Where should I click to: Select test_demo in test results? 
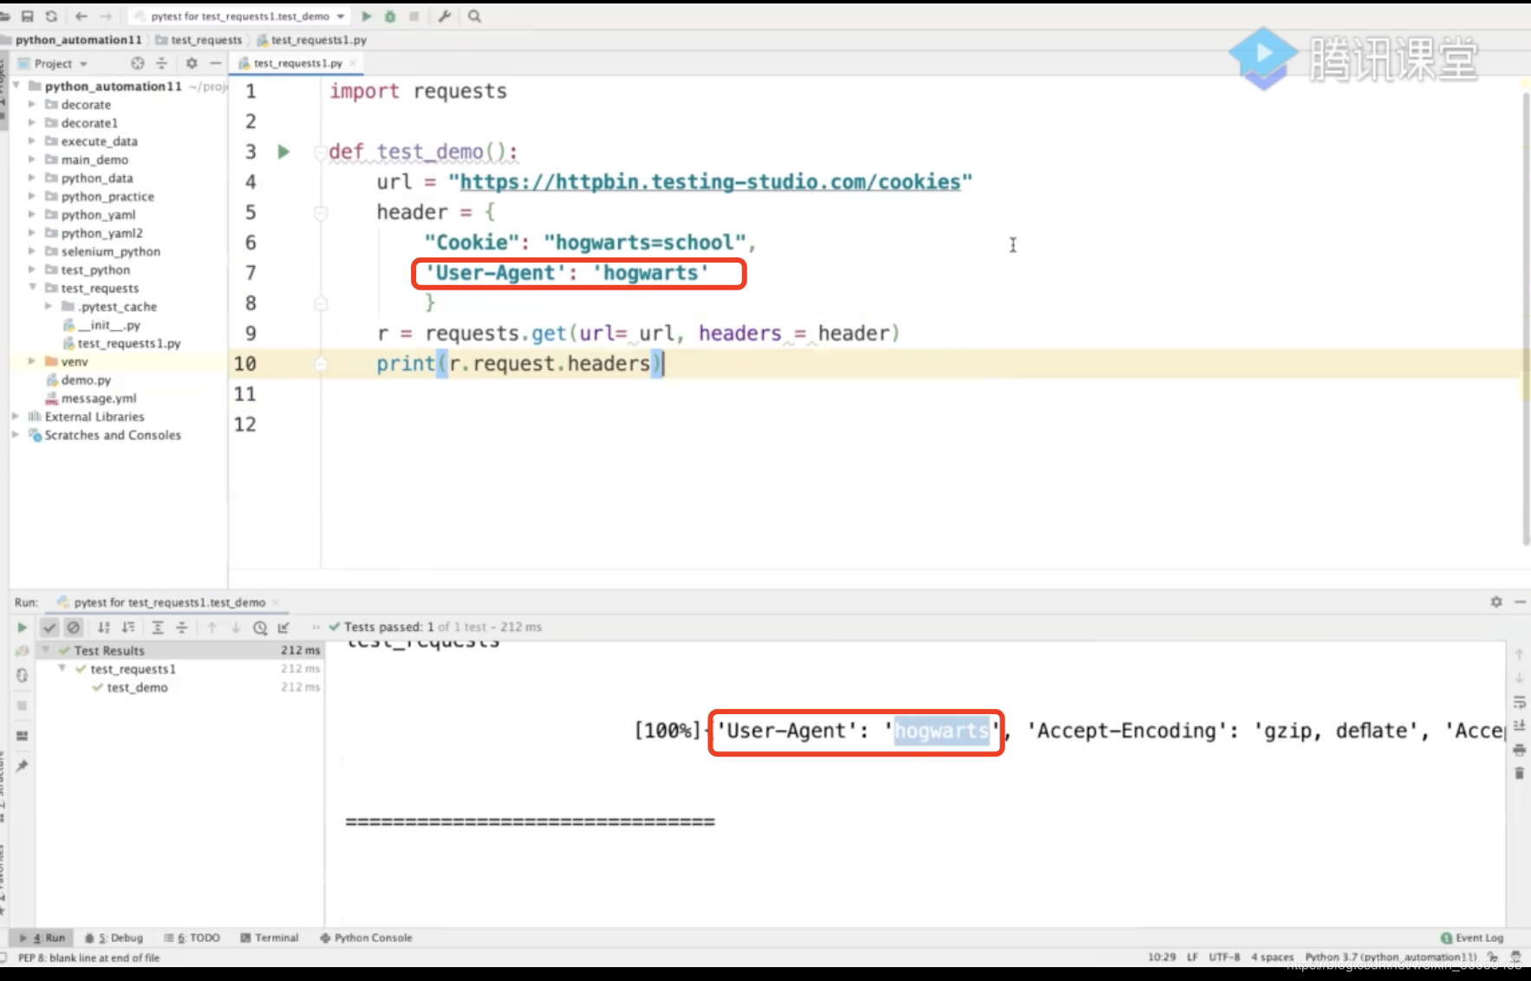click(x=137, y=687)
